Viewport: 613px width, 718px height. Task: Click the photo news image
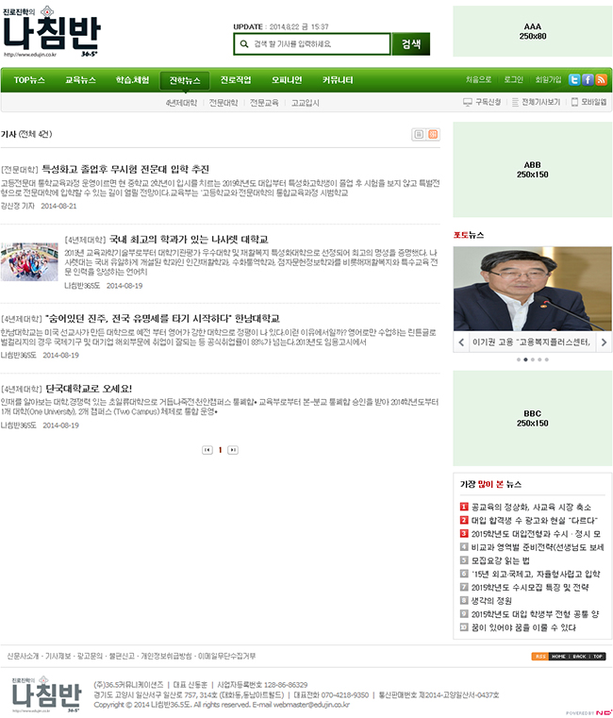[533, 289]
